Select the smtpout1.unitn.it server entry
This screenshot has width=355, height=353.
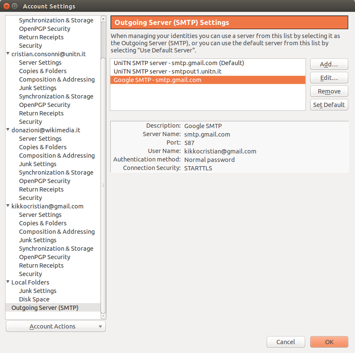167,71
